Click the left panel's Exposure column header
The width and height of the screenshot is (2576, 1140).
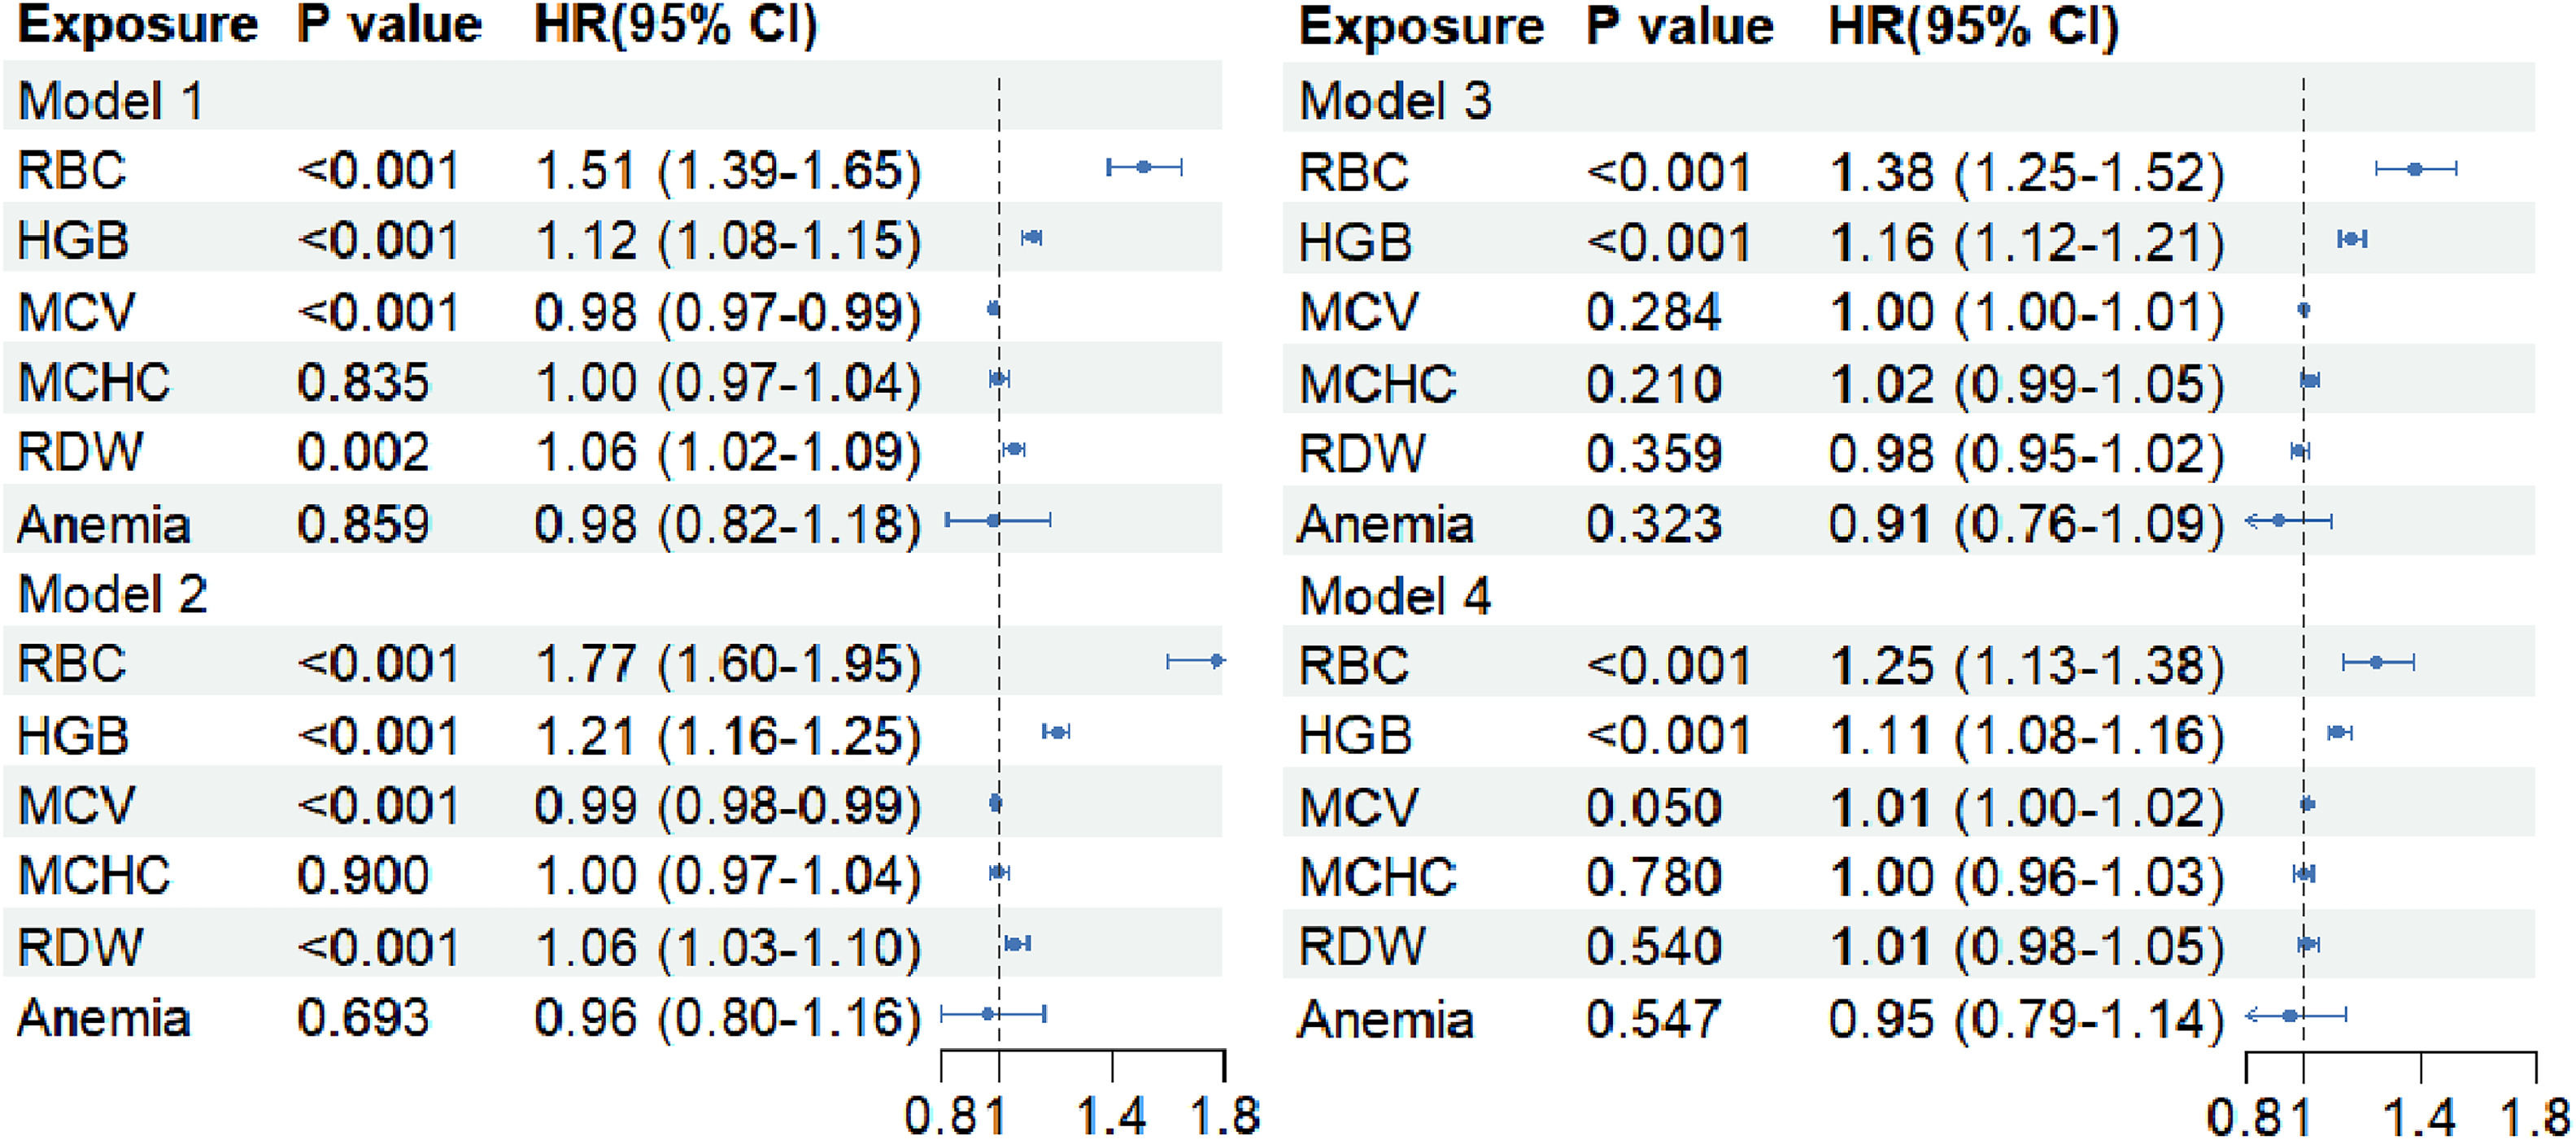coord(138,25)
